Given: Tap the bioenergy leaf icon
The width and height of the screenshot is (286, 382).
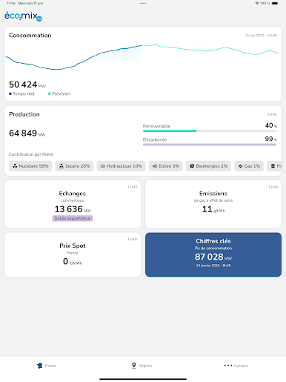Looking at the screenshot, I should point(192,166).
